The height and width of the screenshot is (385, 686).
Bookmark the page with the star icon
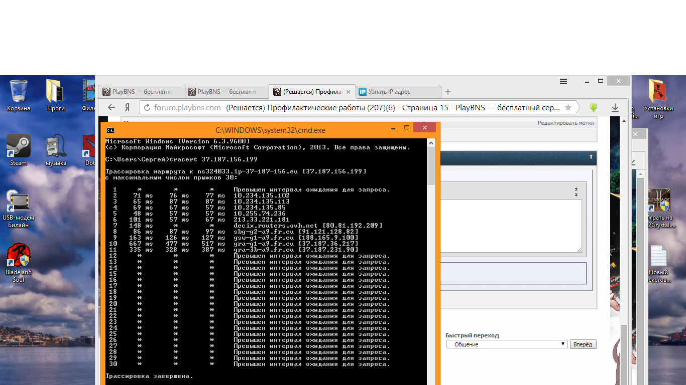(x=568, y=107)
